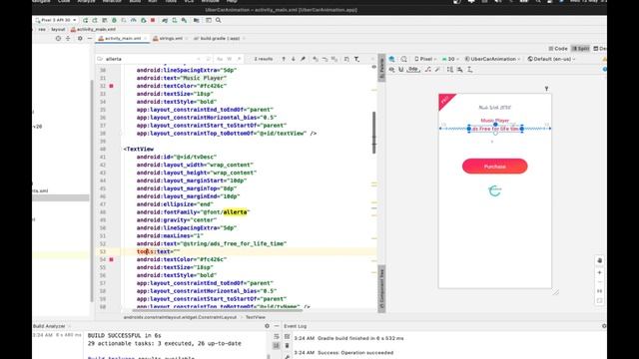Click the 0dp default margins button

click(413, 70)
